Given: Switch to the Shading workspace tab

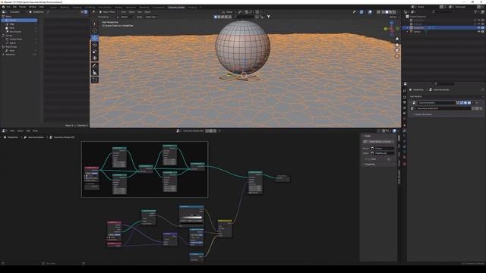Looking at the screenshot, I should pos(119,7).
